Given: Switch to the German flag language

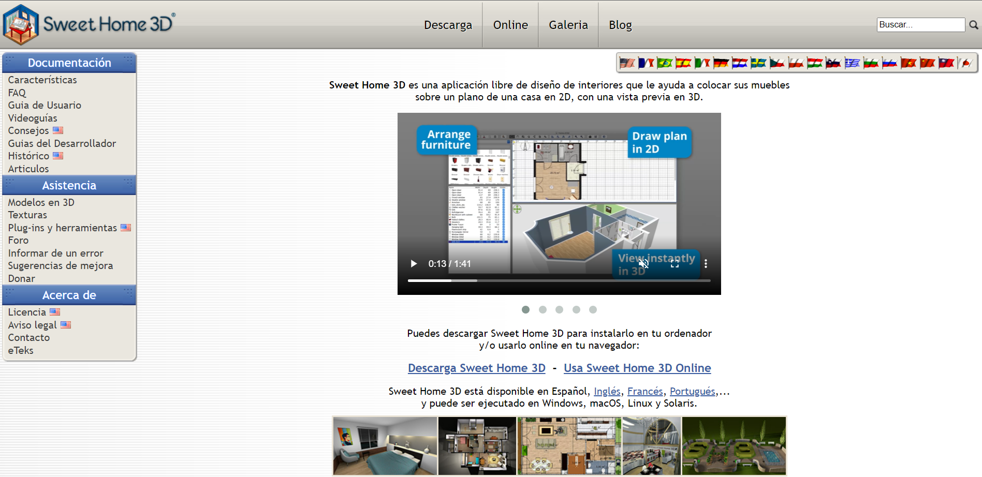Looking at the screenshot, I should [x=721, y=63].
